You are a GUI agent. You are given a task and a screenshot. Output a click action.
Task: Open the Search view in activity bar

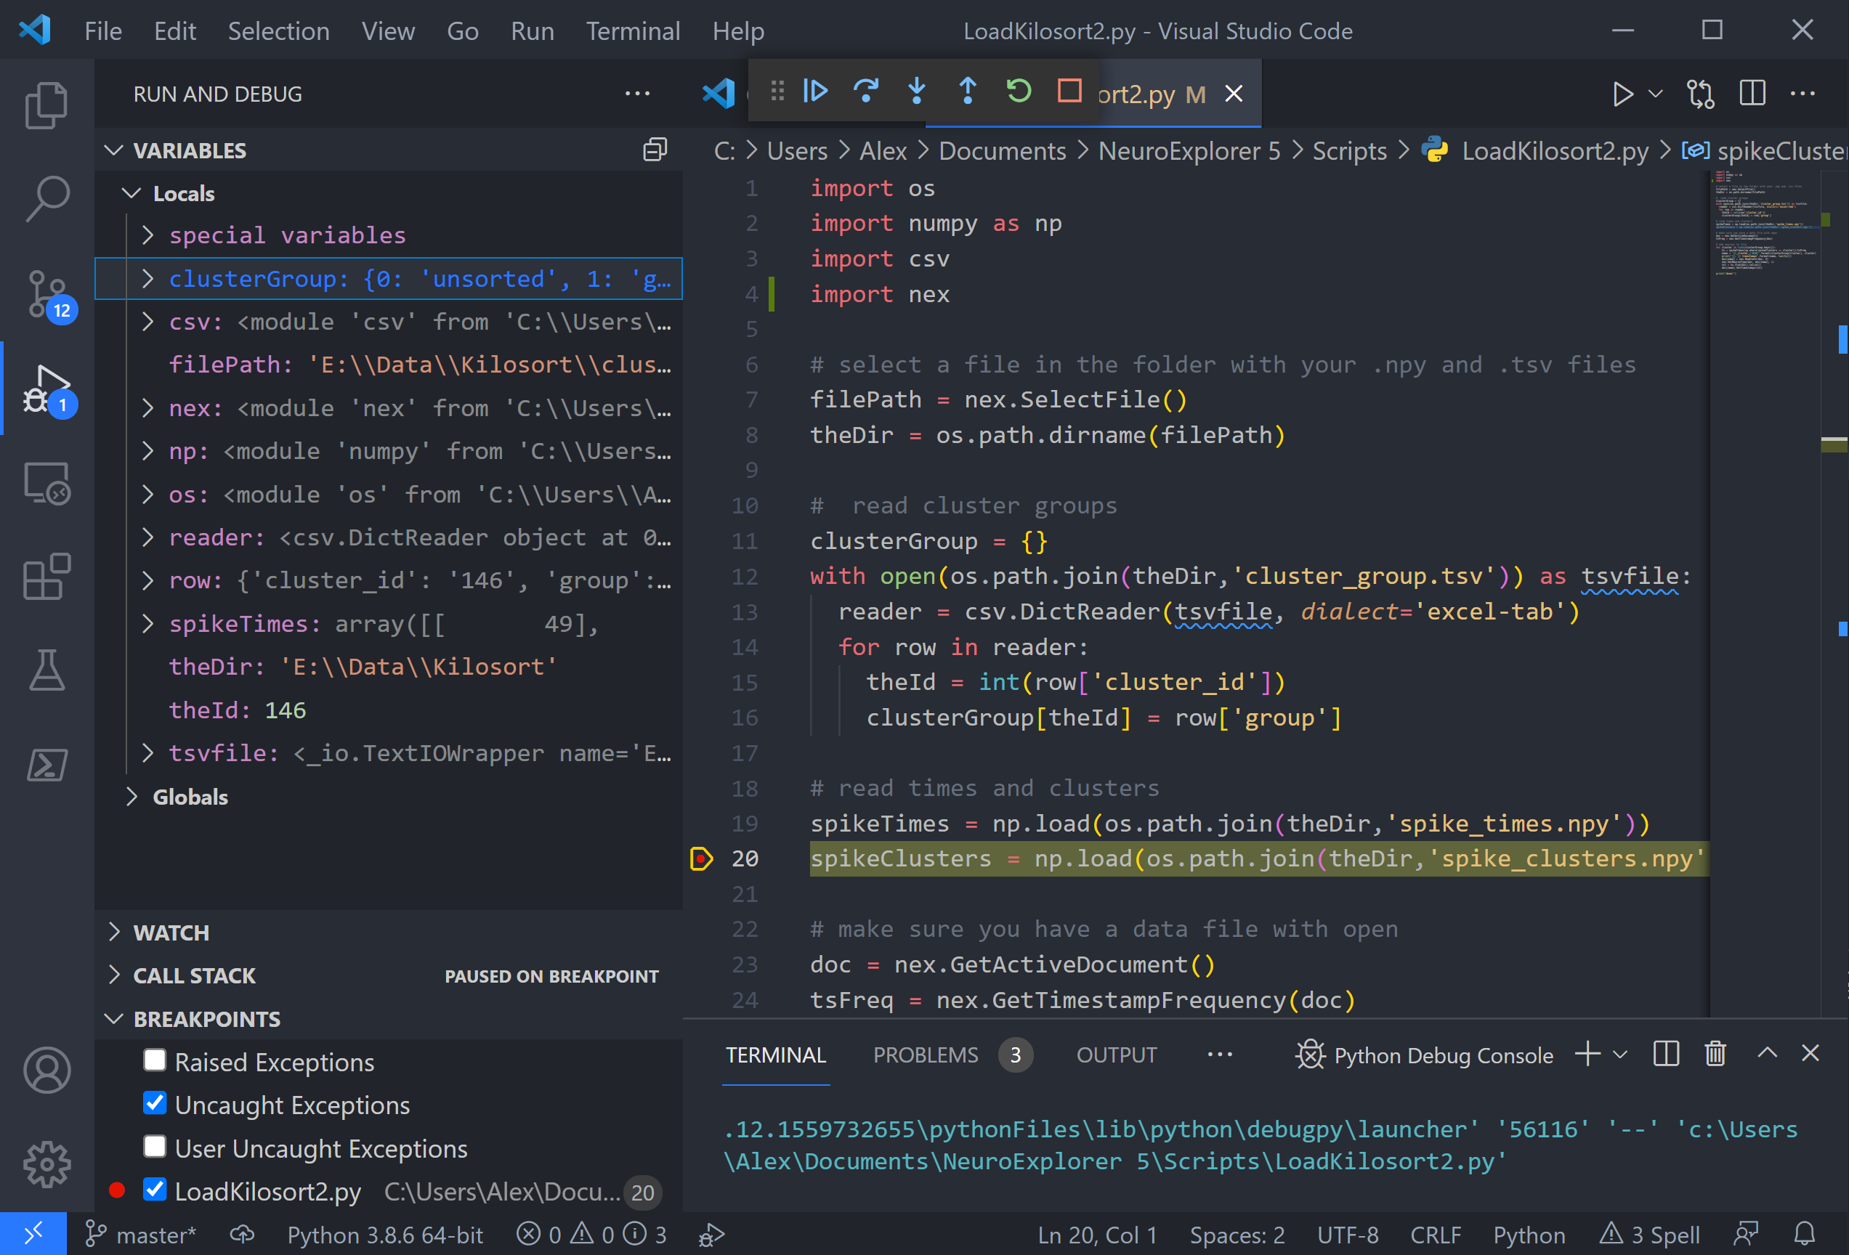tap(46, 199)
